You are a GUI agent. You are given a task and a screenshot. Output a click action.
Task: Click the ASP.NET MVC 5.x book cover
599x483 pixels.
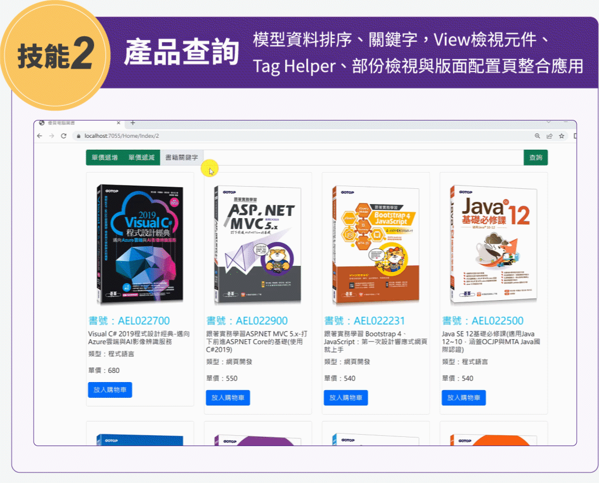click(x=258, y=245)
